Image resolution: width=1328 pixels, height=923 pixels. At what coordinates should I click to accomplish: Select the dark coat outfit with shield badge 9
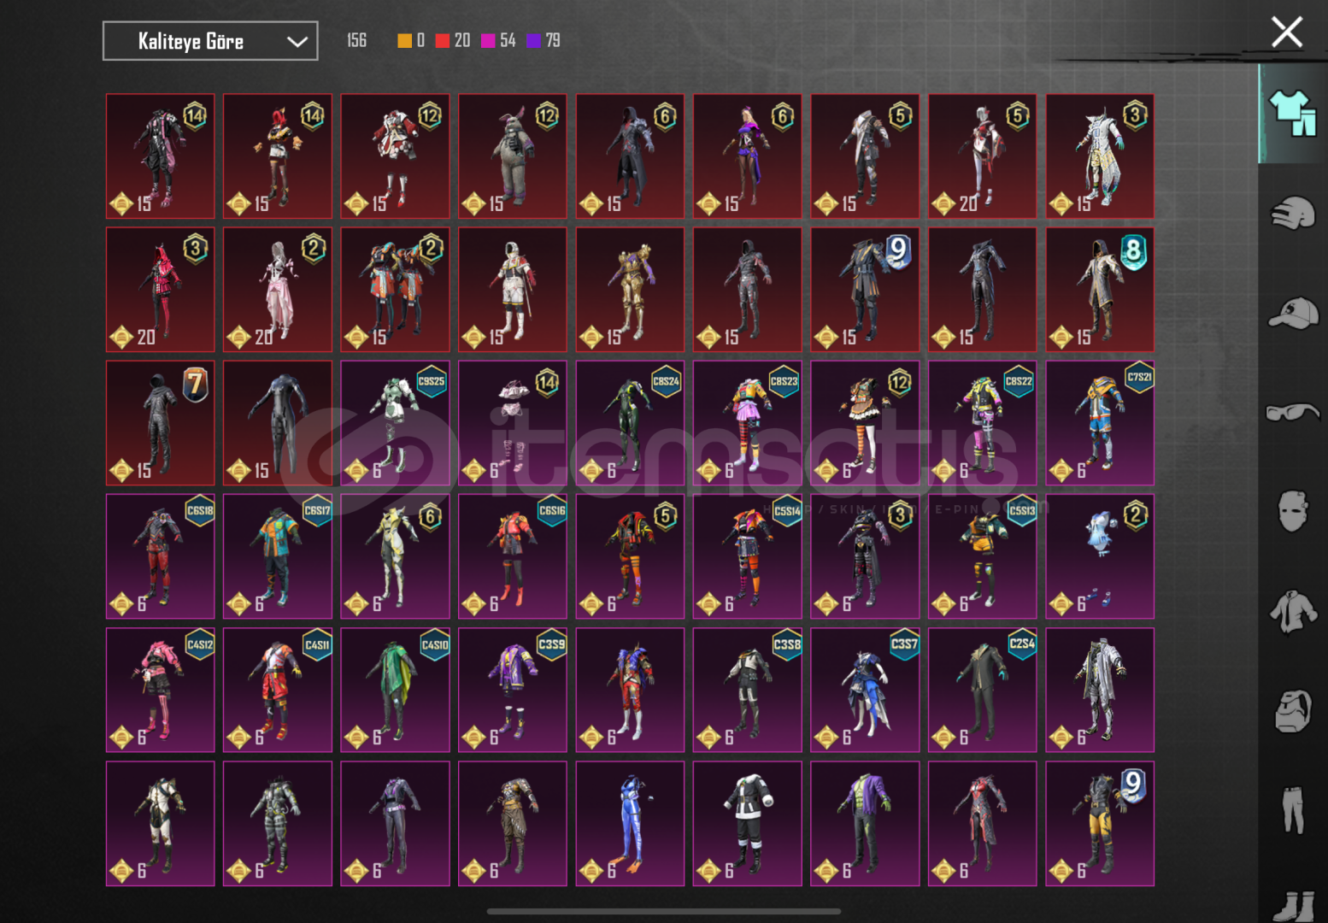(x=865, y=290)
